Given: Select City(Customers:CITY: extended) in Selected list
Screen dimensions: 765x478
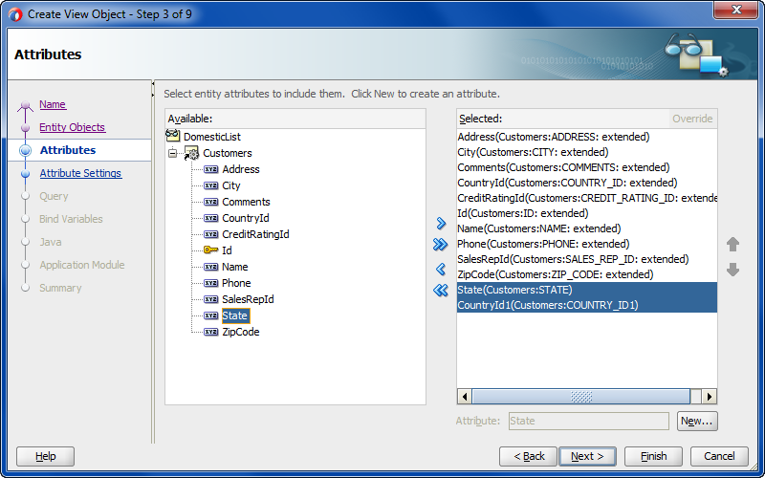Looking at the screenshot, I should (587, 152).
